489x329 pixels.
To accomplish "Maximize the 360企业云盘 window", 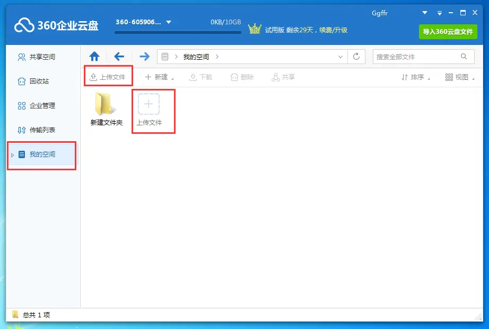I will click(x=463, y=13).
